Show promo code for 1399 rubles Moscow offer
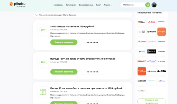The width and height of the screenshot is (177, 104). pyautogui.click(x=64, y=72)
